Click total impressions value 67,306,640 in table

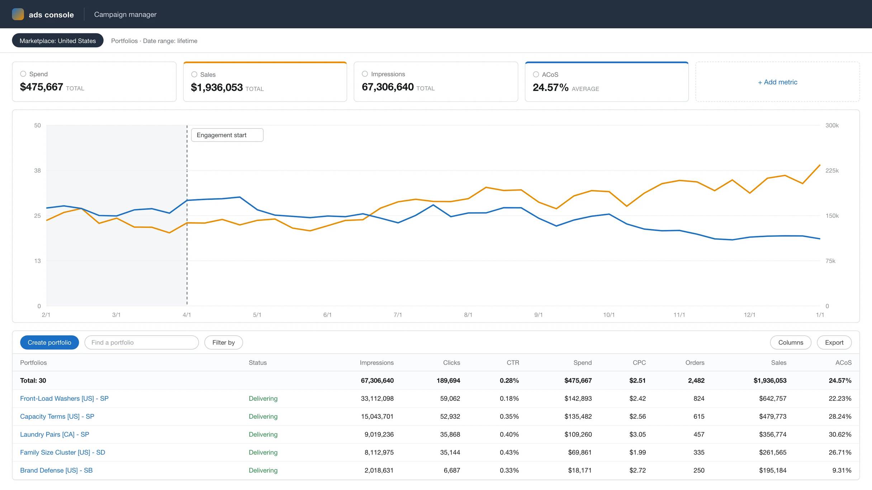tap(377, 380)
